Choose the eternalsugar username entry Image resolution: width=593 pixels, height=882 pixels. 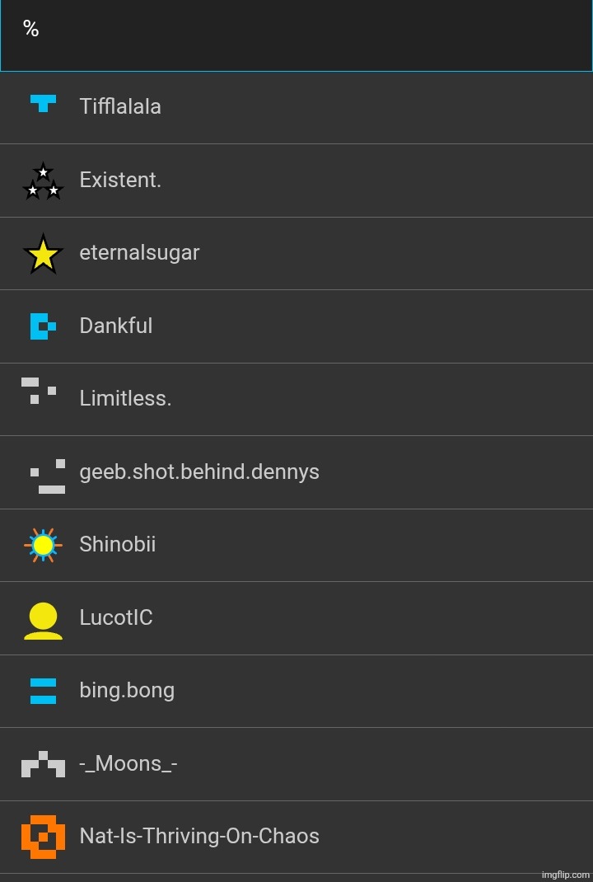139,253
